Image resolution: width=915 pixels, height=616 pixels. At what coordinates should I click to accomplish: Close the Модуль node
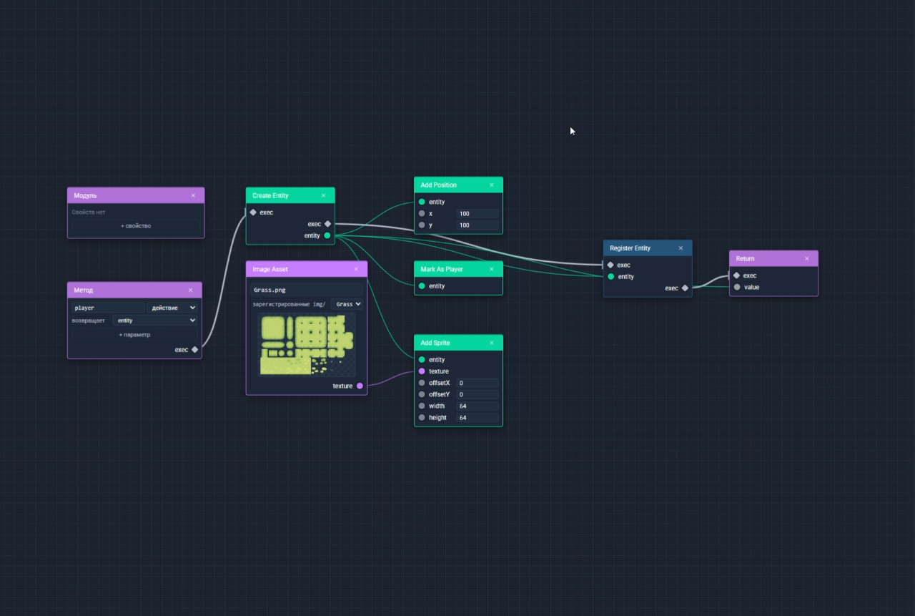point(193,195)
